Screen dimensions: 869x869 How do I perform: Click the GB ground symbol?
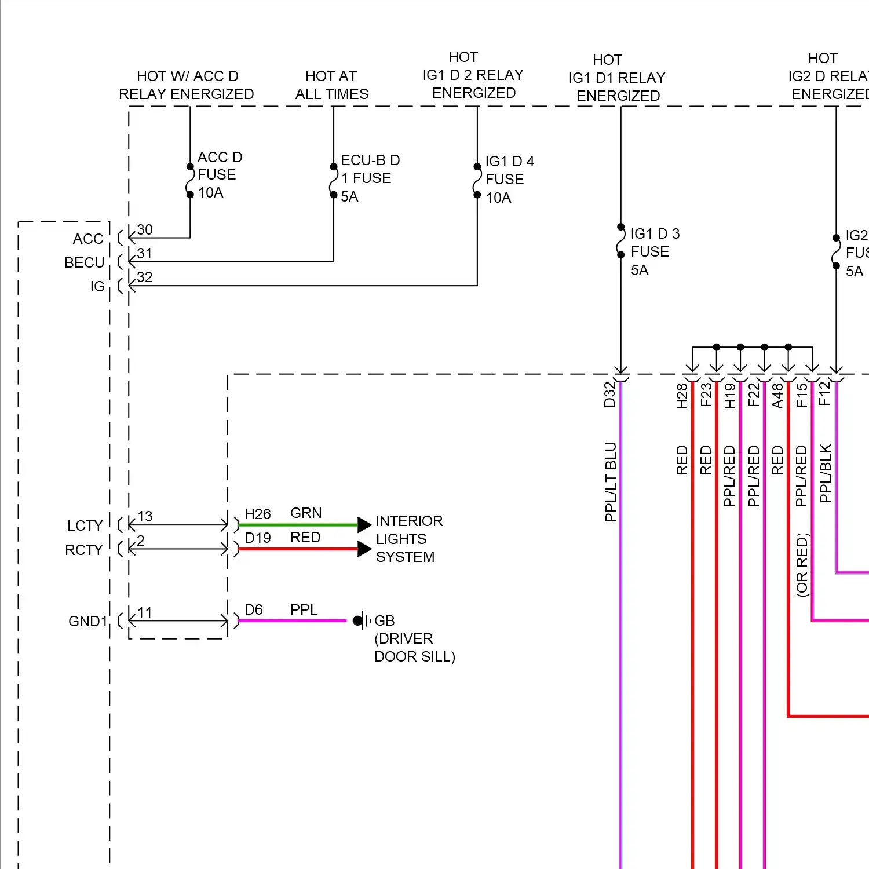tap(363, 621)
